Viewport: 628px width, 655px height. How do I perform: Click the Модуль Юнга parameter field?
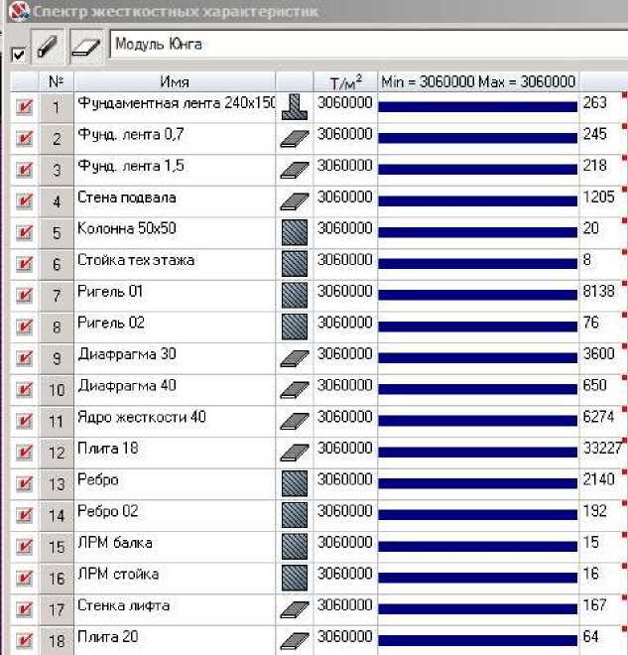(x=369, y=44)
